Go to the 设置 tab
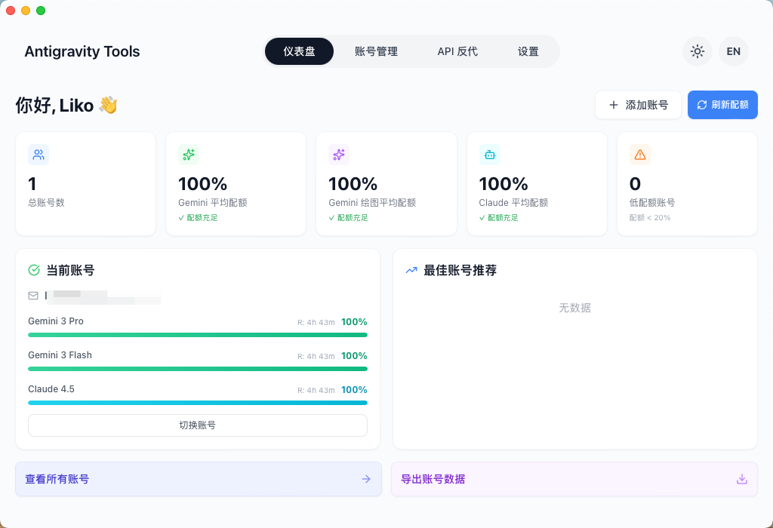This screenshot has height=528, width=773. click(x=528, y=51)
